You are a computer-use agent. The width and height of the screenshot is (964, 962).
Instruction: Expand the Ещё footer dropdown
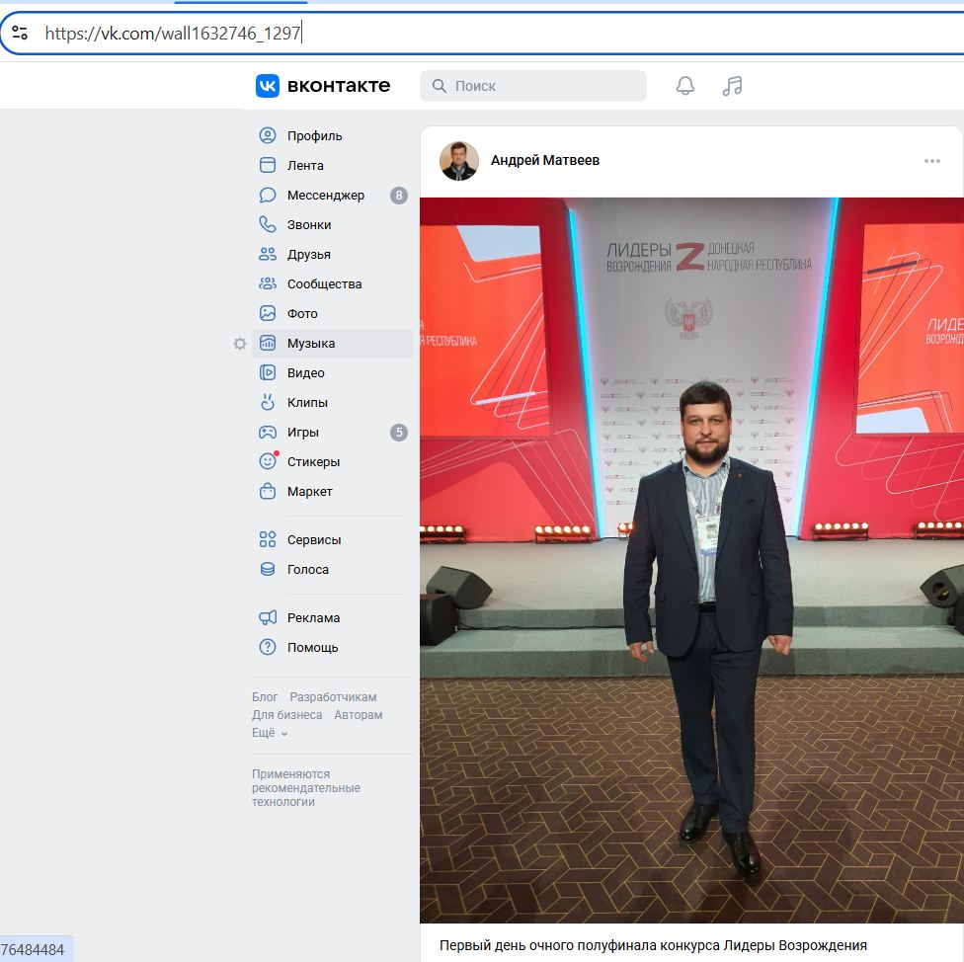pyautogui.click(x=270, y=733)
